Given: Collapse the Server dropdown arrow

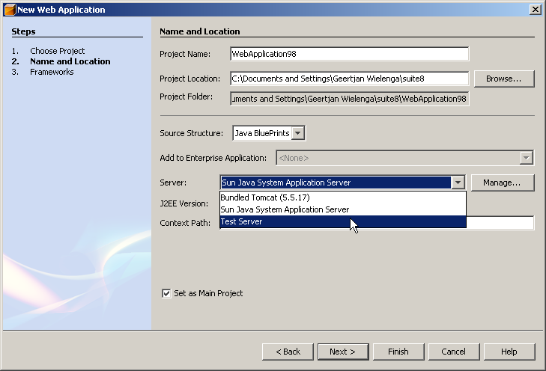Looking at the screenshot, I should point(458,183).
